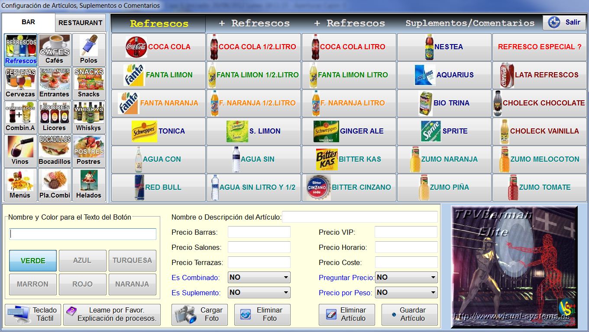Expand the Es Combinado dropdown
This screenshot has height=332, width=589.
pos(259,278)
